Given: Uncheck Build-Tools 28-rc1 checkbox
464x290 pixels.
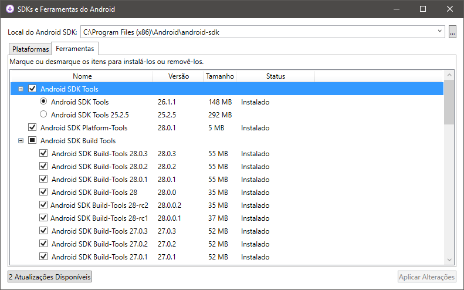Looking at the screenshot, I should [x=43, y=218].
